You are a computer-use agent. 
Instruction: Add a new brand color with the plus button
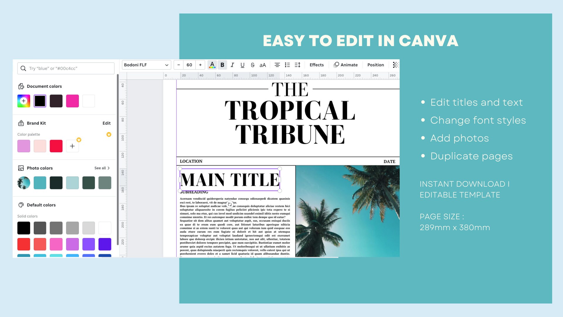72,146
